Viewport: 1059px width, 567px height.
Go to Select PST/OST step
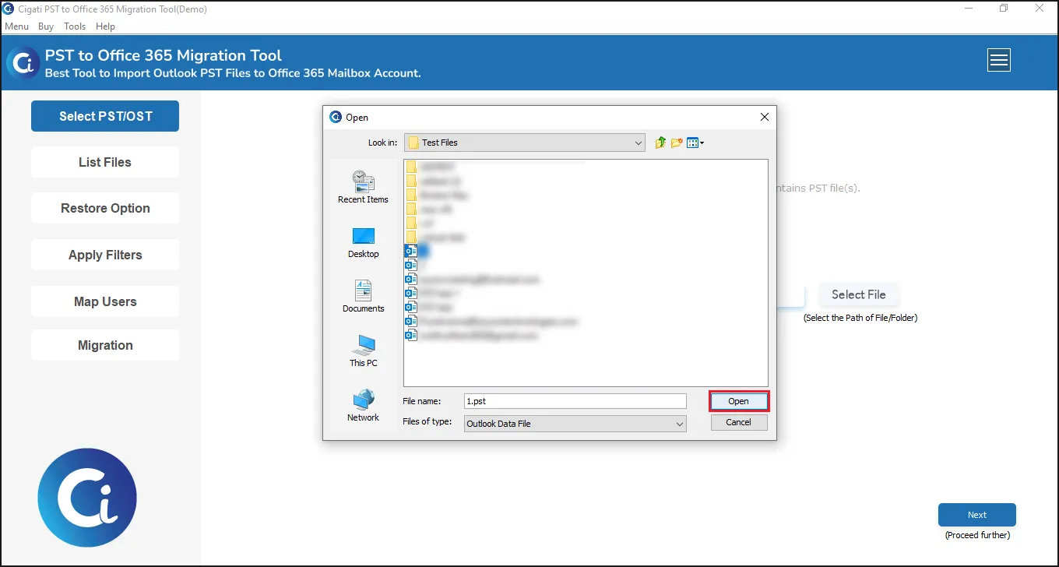tap(105, 116)
